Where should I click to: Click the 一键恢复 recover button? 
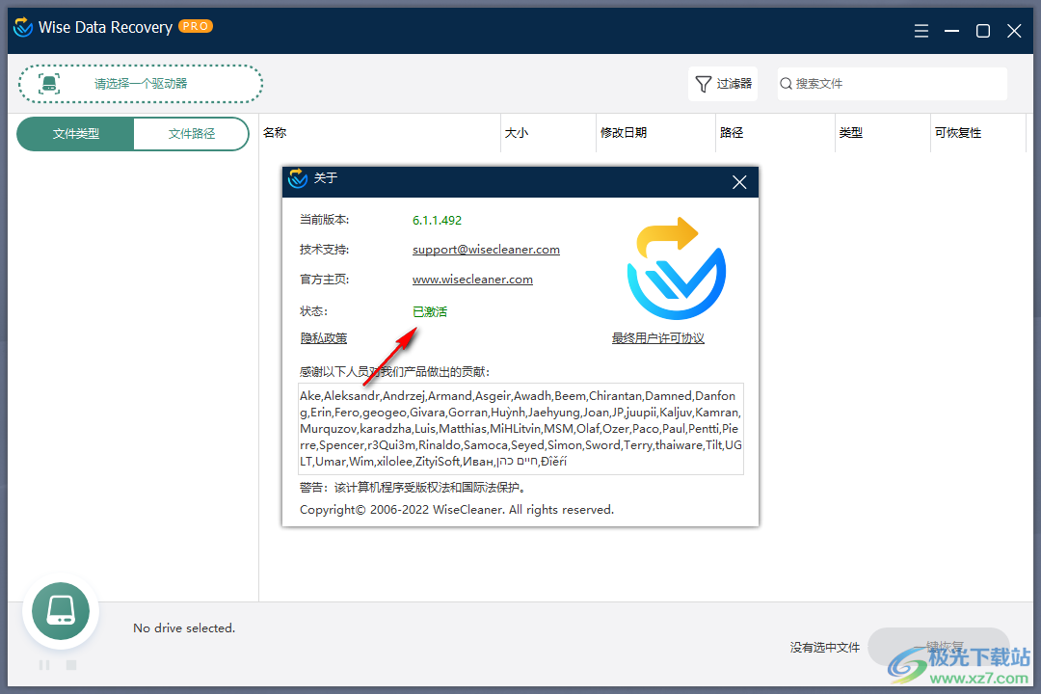pyautogui.click(x=938, y=646)
